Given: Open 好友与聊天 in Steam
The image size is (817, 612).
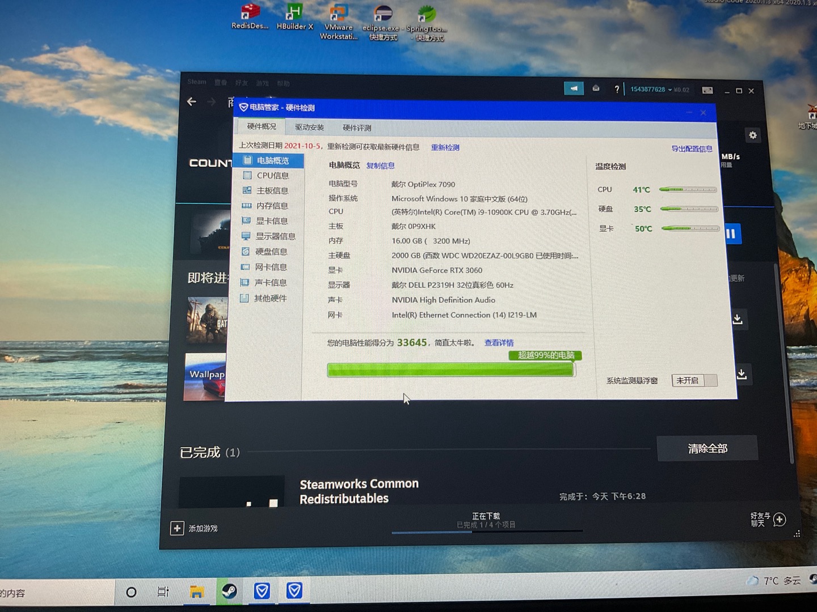Looking at the screenshot, I should point(768,520).
